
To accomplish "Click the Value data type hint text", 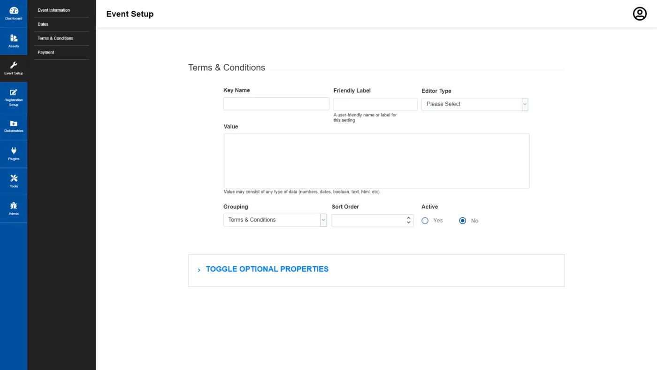I will click(x=302, y=192).
